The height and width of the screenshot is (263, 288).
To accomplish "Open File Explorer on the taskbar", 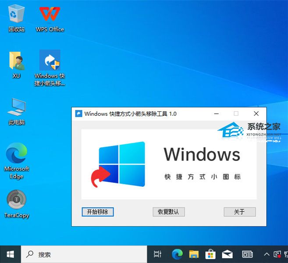I will click(194, 254).
